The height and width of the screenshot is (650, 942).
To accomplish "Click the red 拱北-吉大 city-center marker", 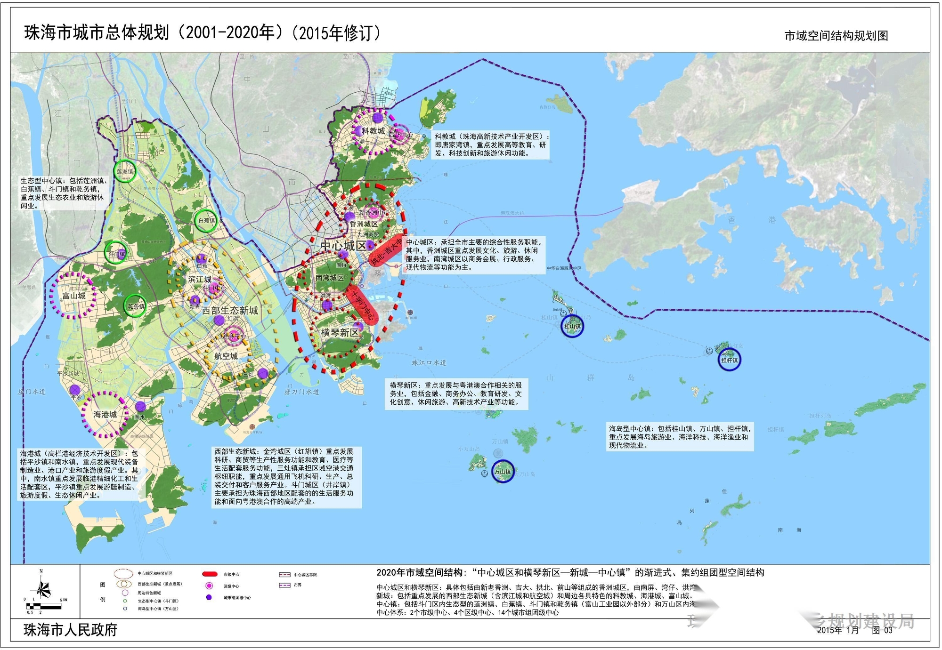I will [x=386, y=250].
